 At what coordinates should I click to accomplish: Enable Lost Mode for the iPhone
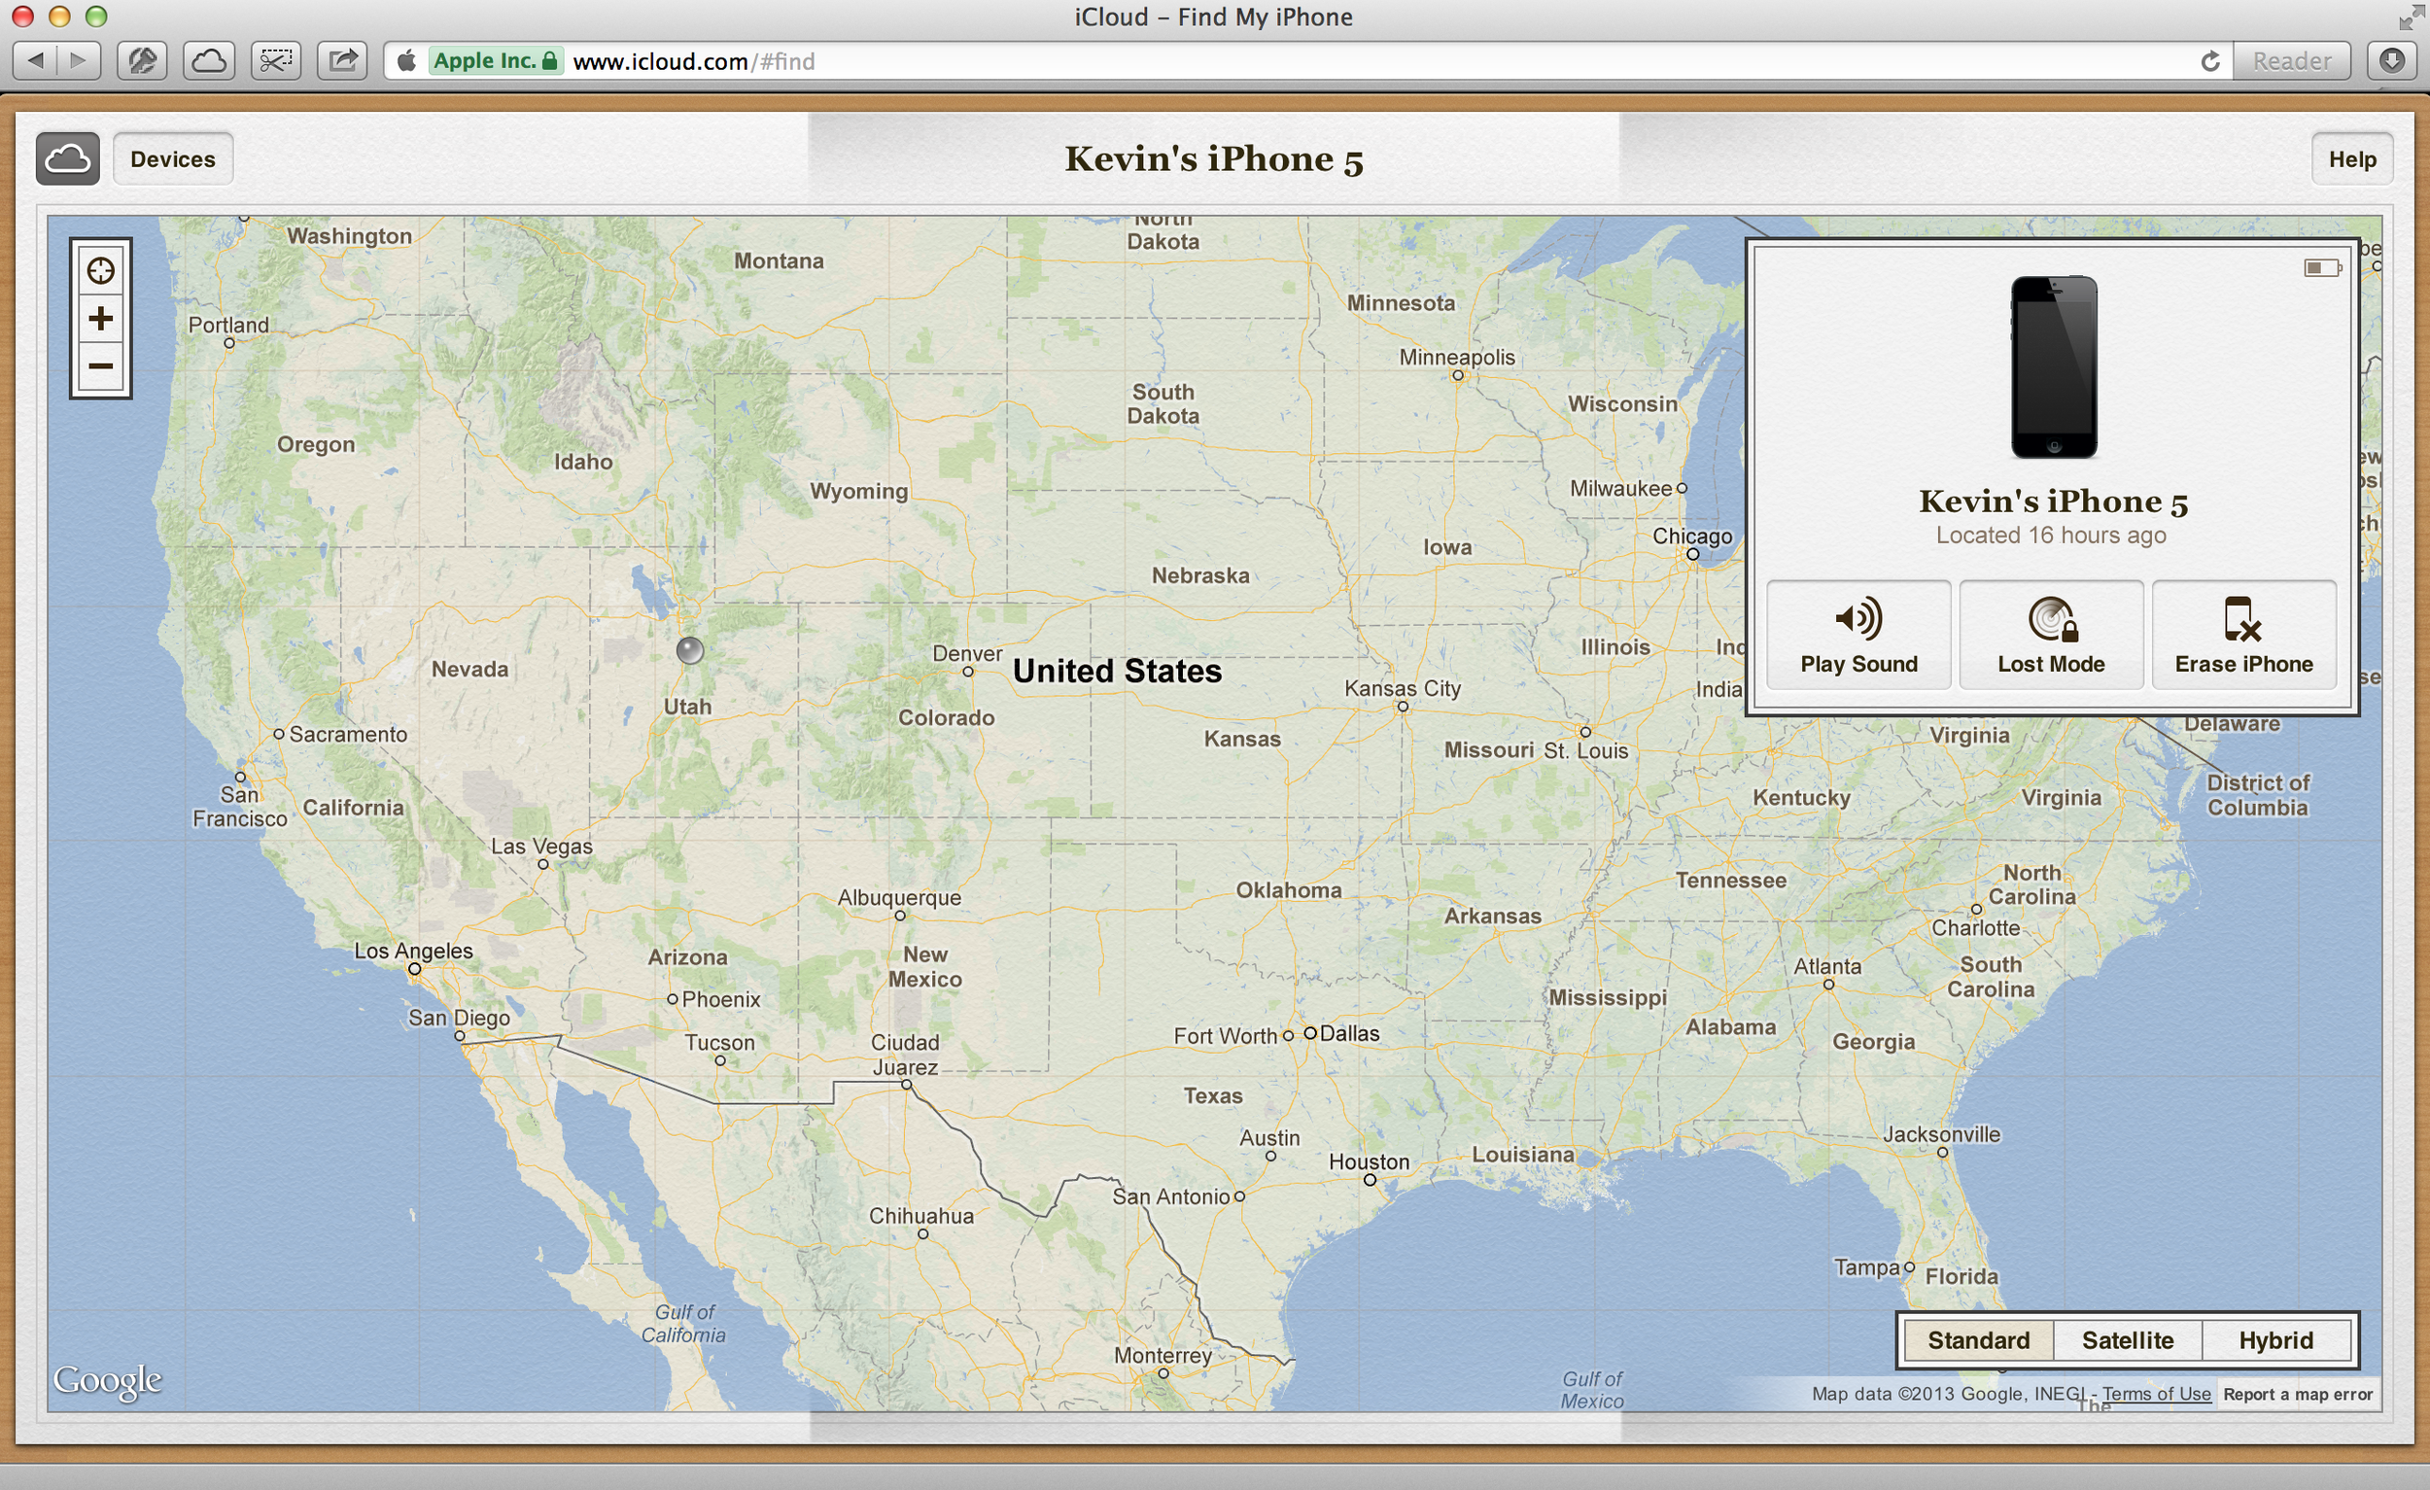pyautogui.click(x=2051, y=634)
